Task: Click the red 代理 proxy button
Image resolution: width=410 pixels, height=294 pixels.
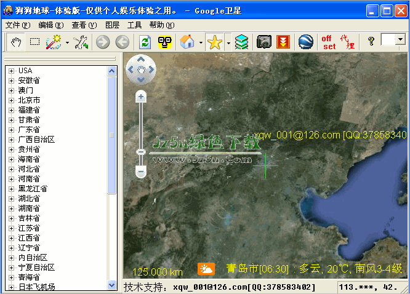Action: tap(347, 42)
